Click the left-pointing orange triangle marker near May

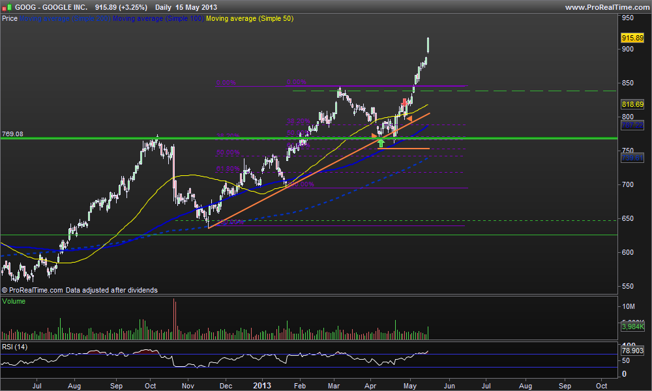409,119
